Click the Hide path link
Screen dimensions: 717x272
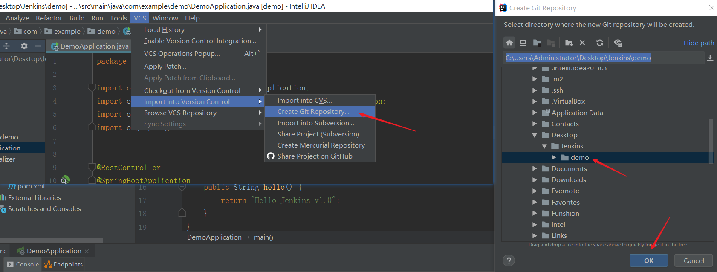coord(699,43)
